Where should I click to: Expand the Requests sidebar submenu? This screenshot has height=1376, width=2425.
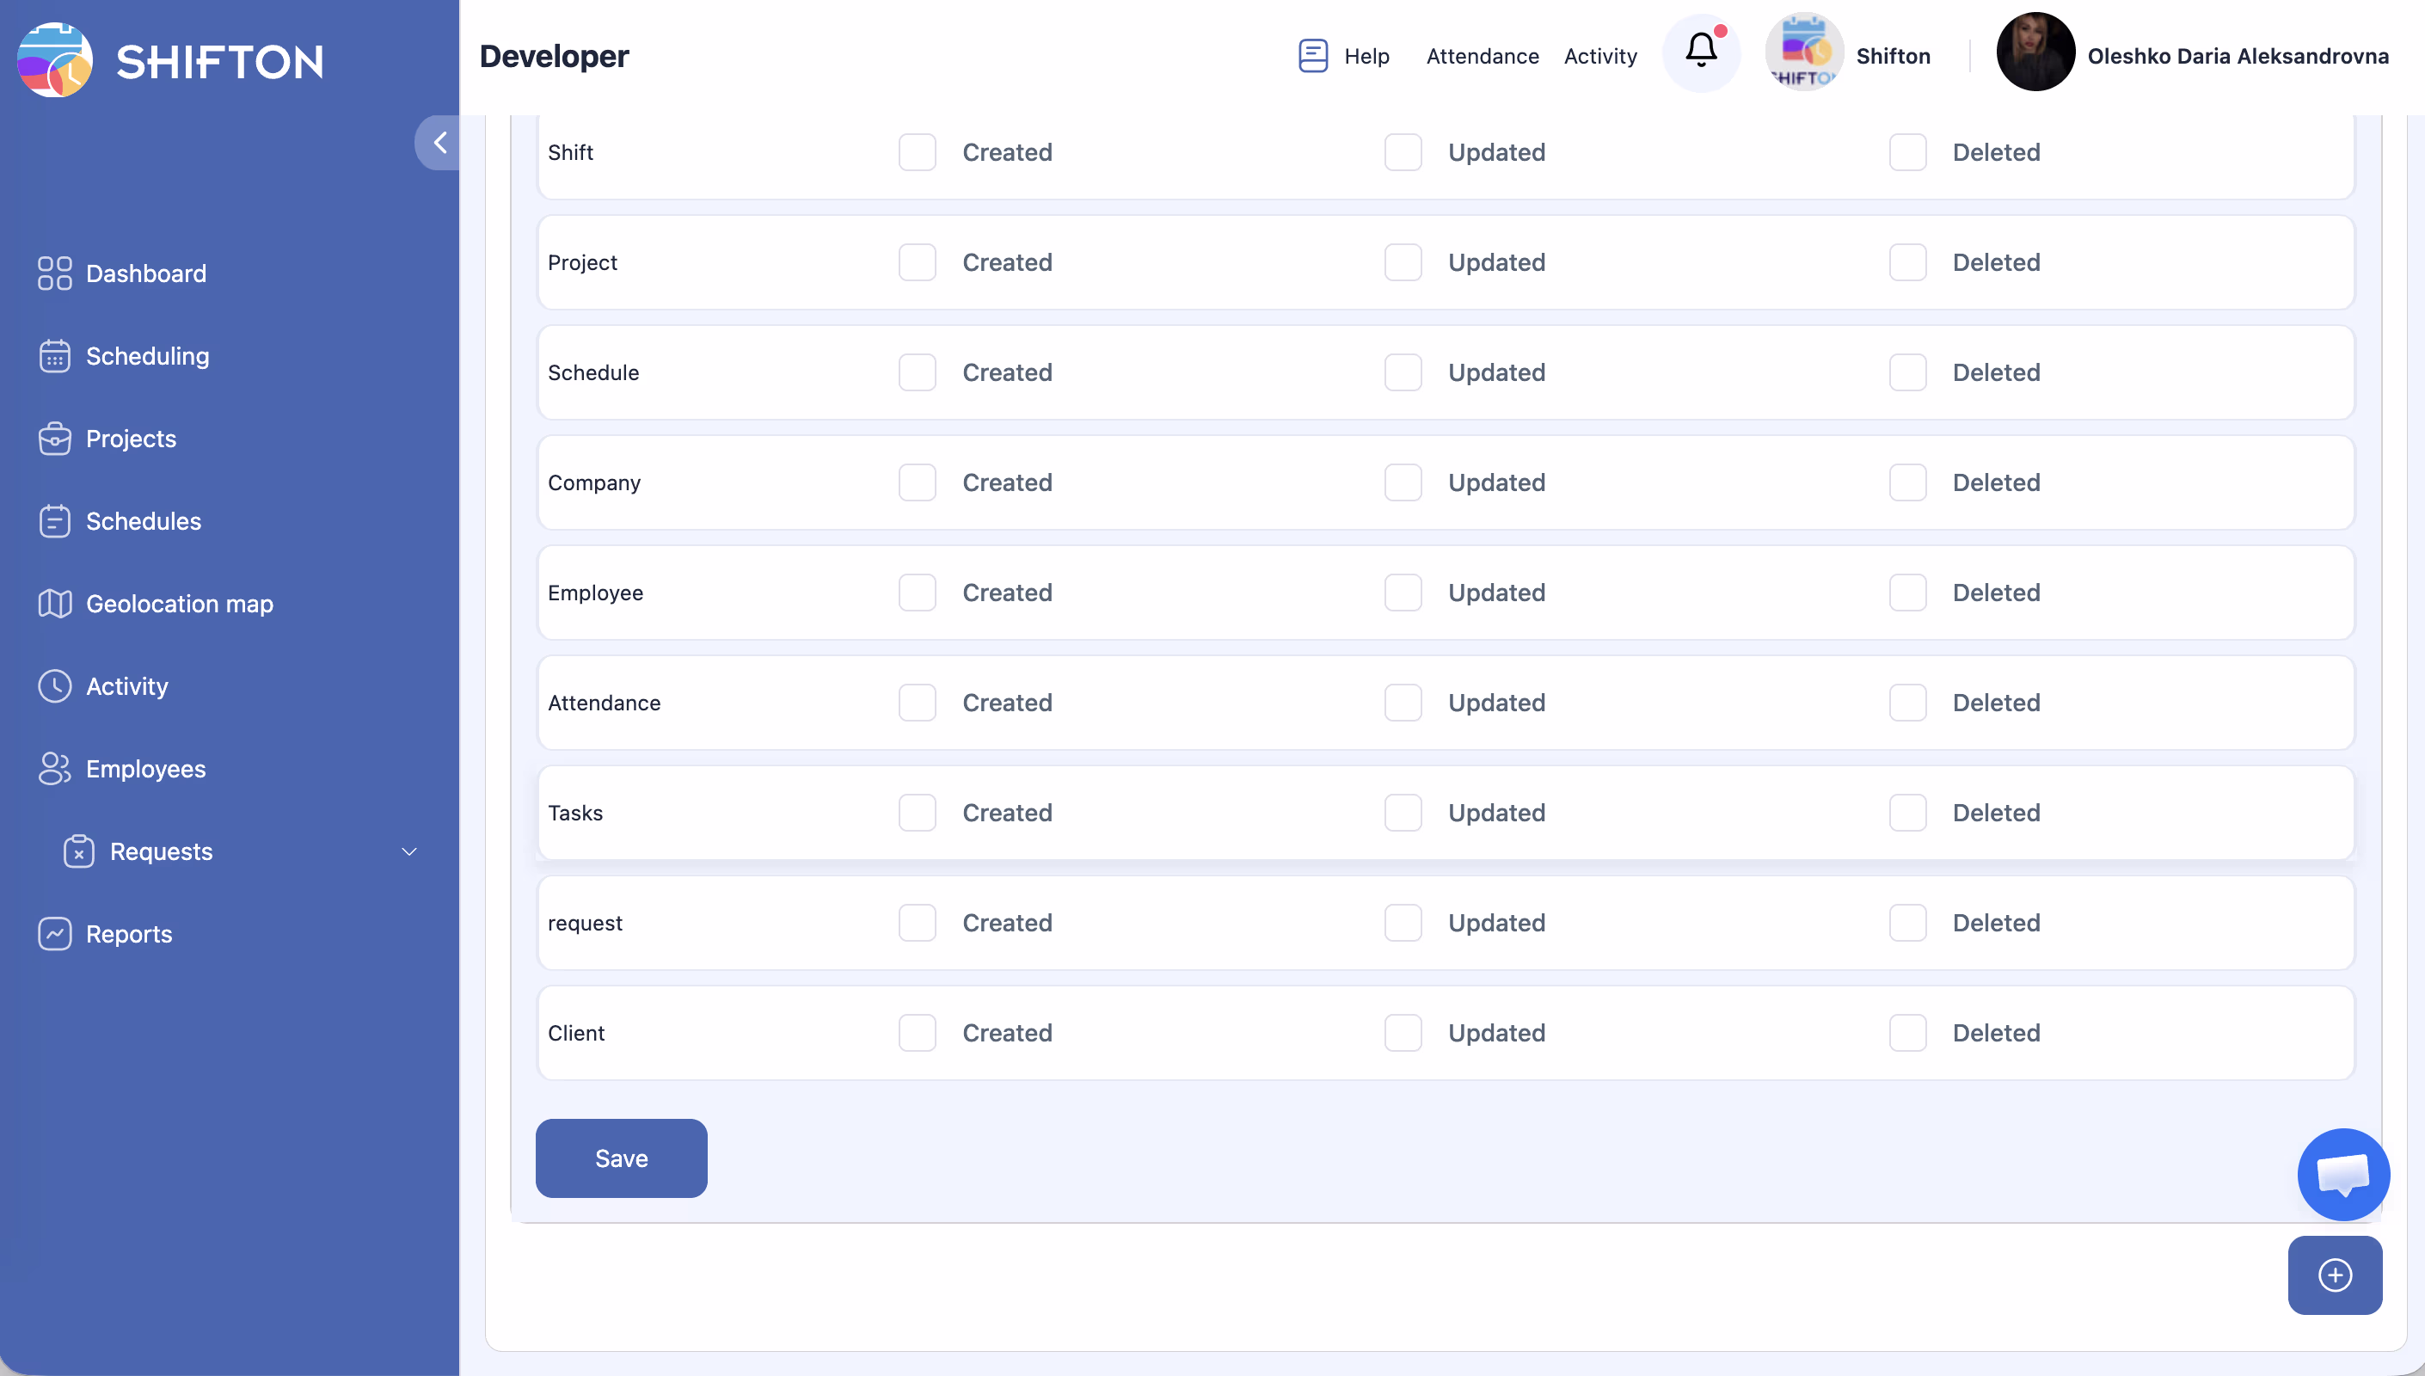(409, 851)
